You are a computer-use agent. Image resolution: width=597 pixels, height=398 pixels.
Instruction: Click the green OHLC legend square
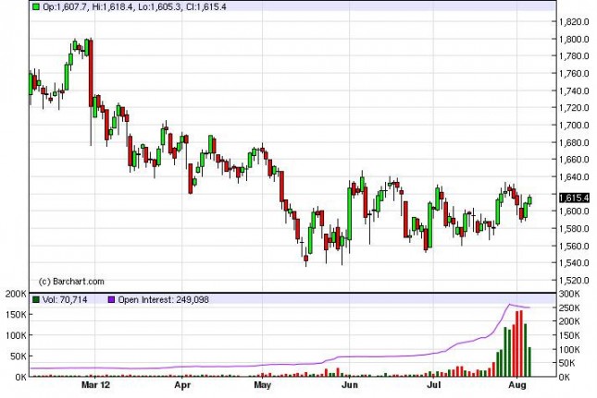36,6
